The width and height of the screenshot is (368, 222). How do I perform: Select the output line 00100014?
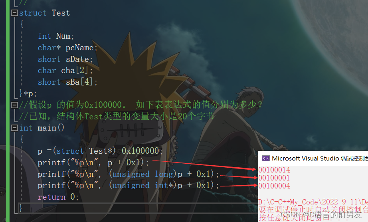click(x=274, y=170)
